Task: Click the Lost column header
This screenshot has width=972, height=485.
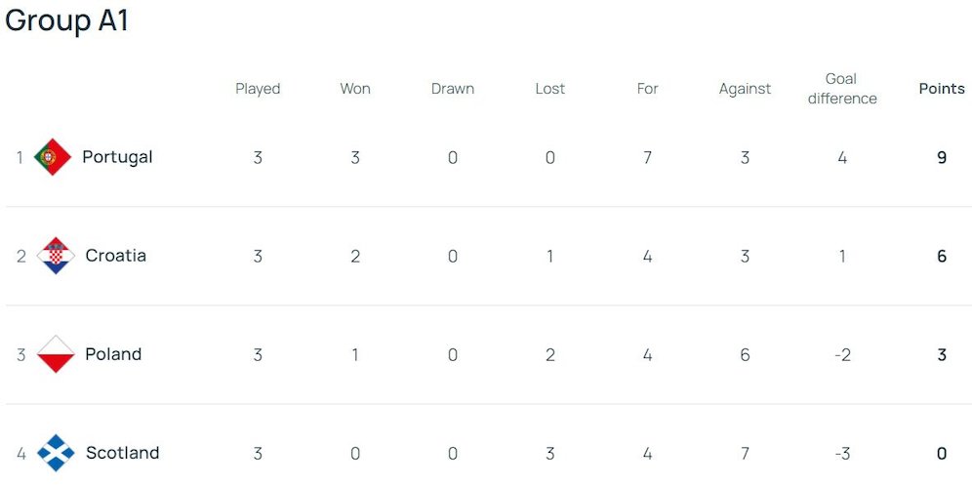Action: (550, 89)
